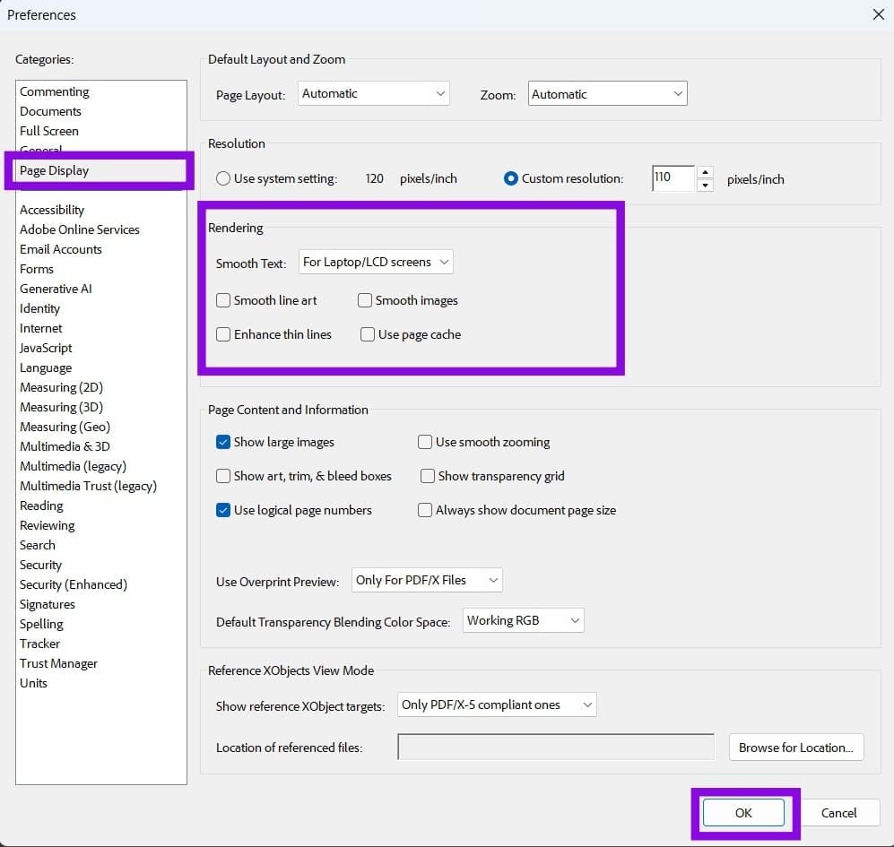Toggle Enhance thin lines checkbox
894x847 pixels.
[223, 334]
